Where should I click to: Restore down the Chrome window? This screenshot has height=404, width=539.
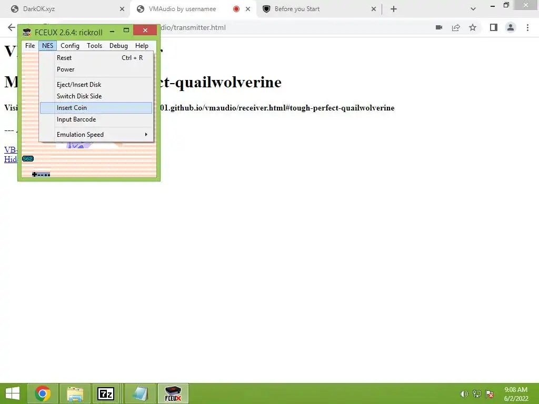(506, 5)
